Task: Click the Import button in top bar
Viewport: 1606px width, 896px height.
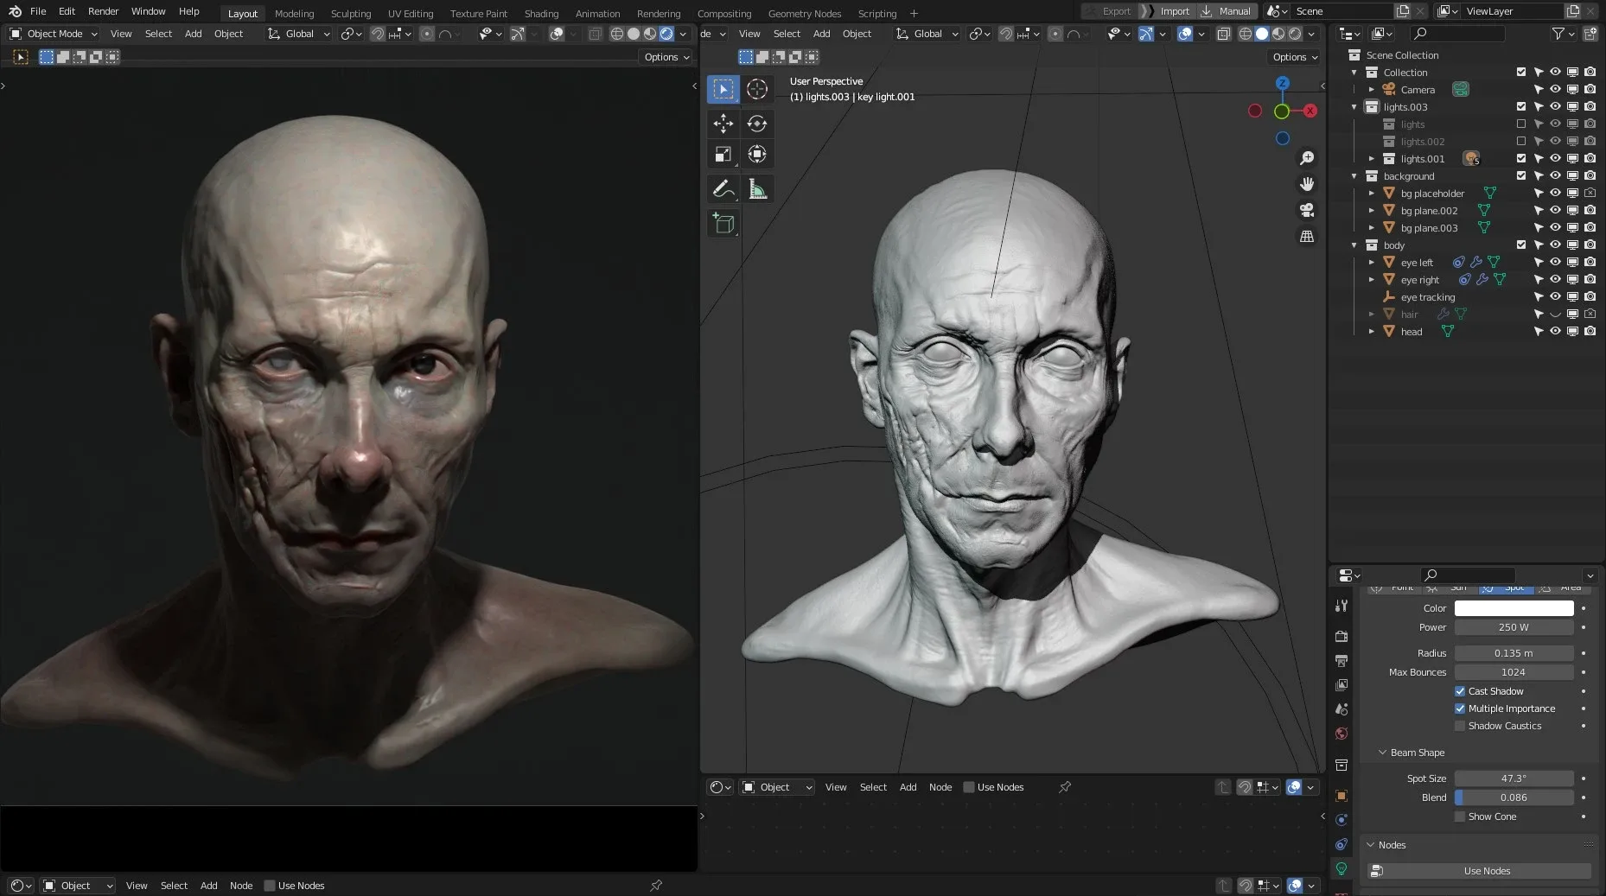Action: 1174,11
